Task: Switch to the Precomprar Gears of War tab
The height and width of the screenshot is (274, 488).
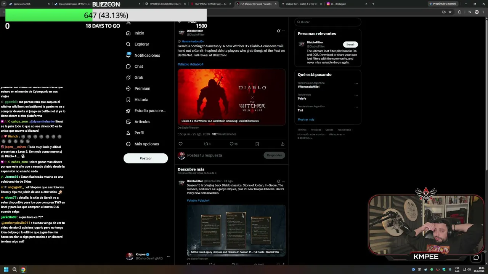Action: pyautogui.click(x=74, y=4)
